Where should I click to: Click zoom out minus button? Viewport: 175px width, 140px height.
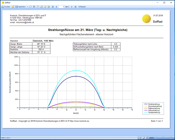click(155, 138)
